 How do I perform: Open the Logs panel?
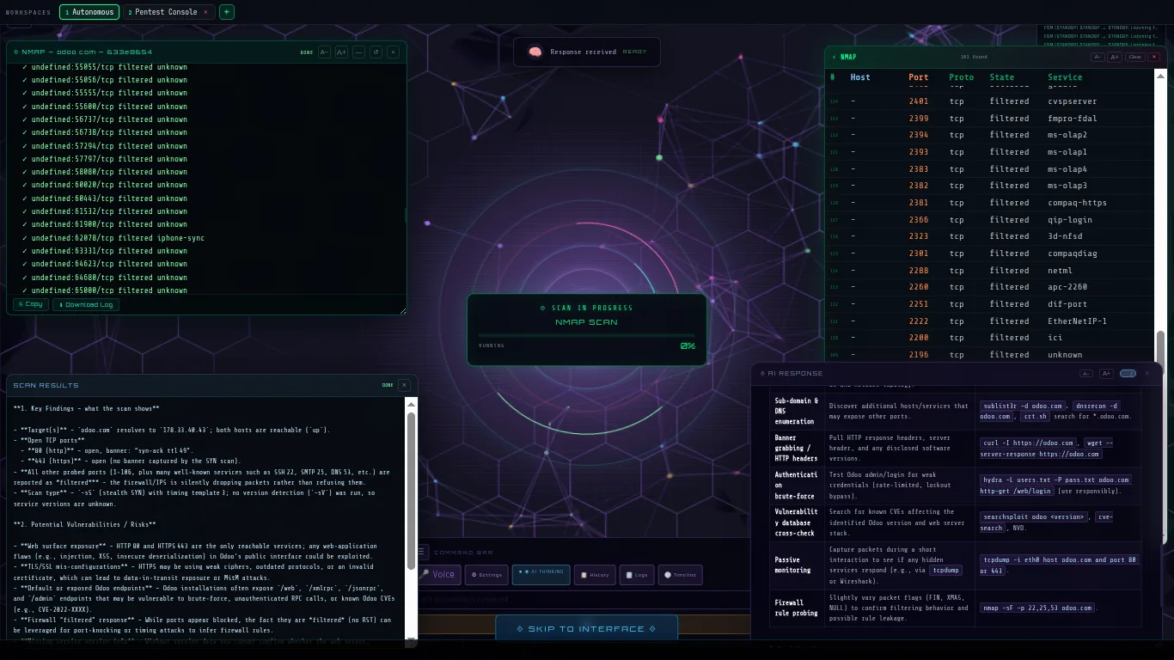pyautogui.click(x=637, y=575)
